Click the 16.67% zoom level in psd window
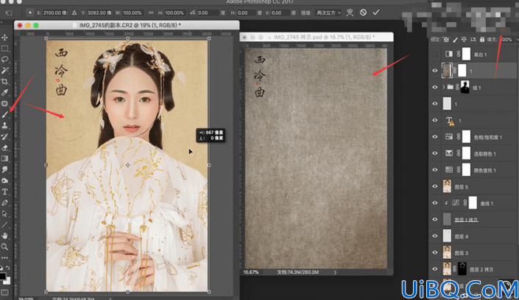 251,272
